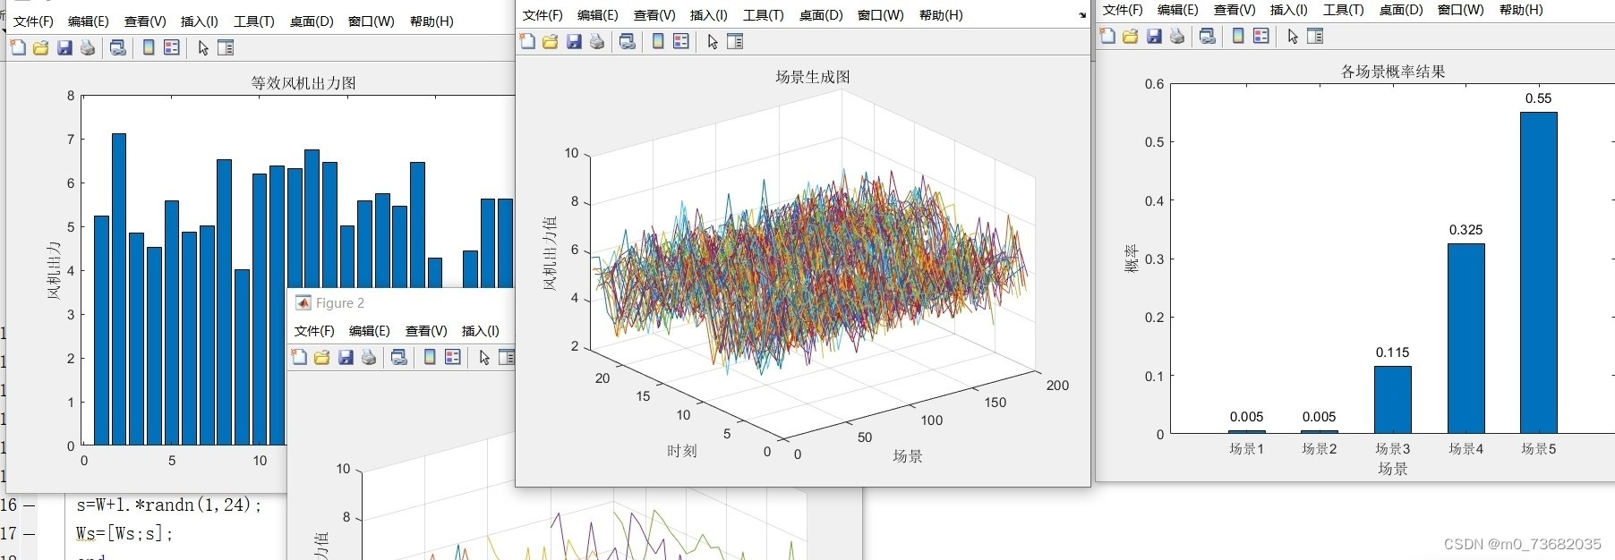Open 插入(I) menu in 场景生成图 window
The image size is (1615, 560).
click(x=709, y=15)
